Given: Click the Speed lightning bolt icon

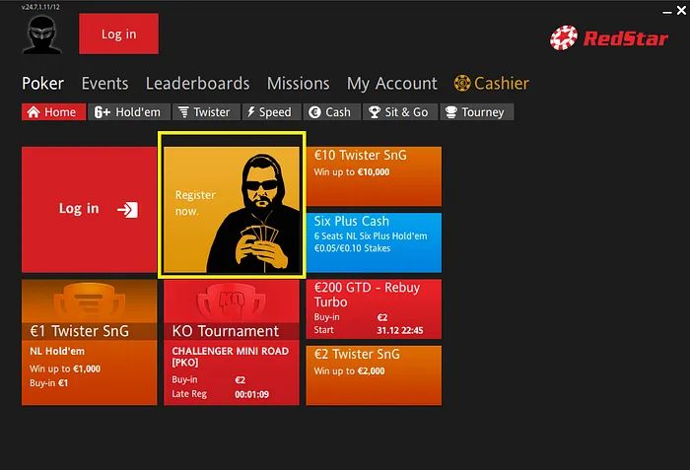Looking at the screenshot, I should pos(250,112).
